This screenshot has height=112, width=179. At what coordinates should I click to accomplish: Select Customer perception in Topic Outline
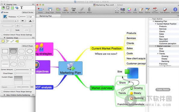[x=168, y=43]
